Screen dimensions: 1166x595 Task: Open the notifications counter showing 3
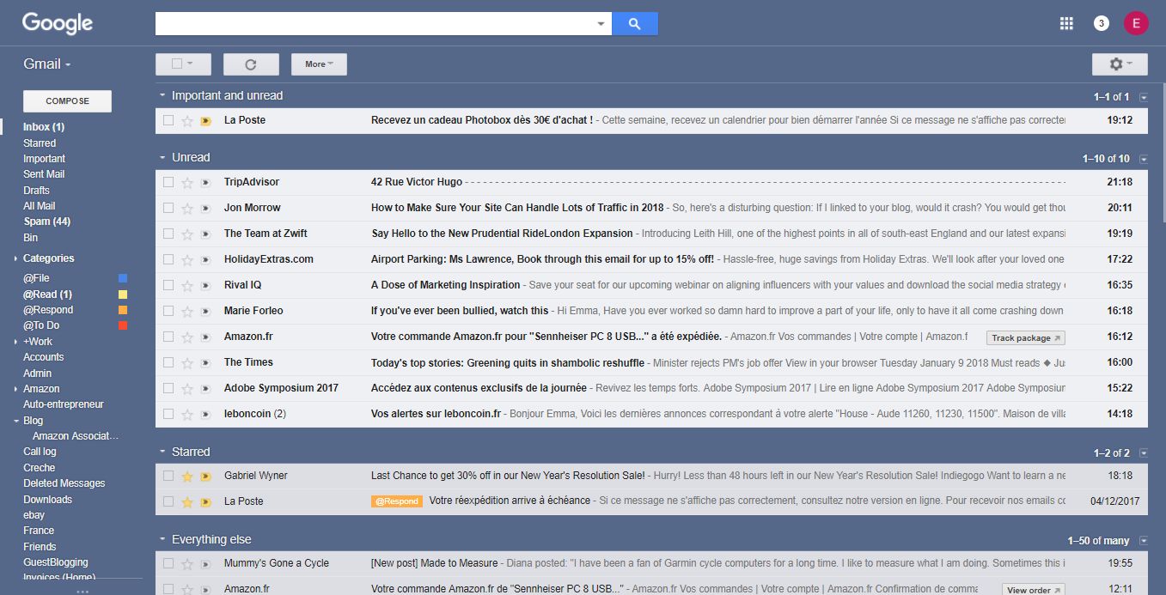(x=1101, y=22)
